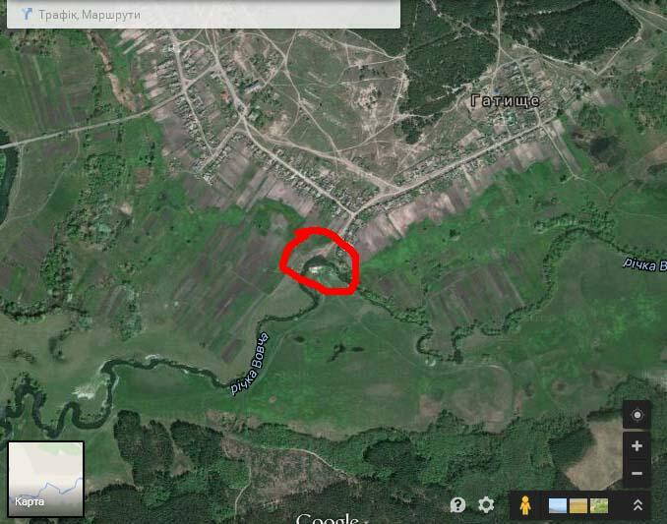
Task: Expand imagery strip with double chevron
Action: point(637,505)
